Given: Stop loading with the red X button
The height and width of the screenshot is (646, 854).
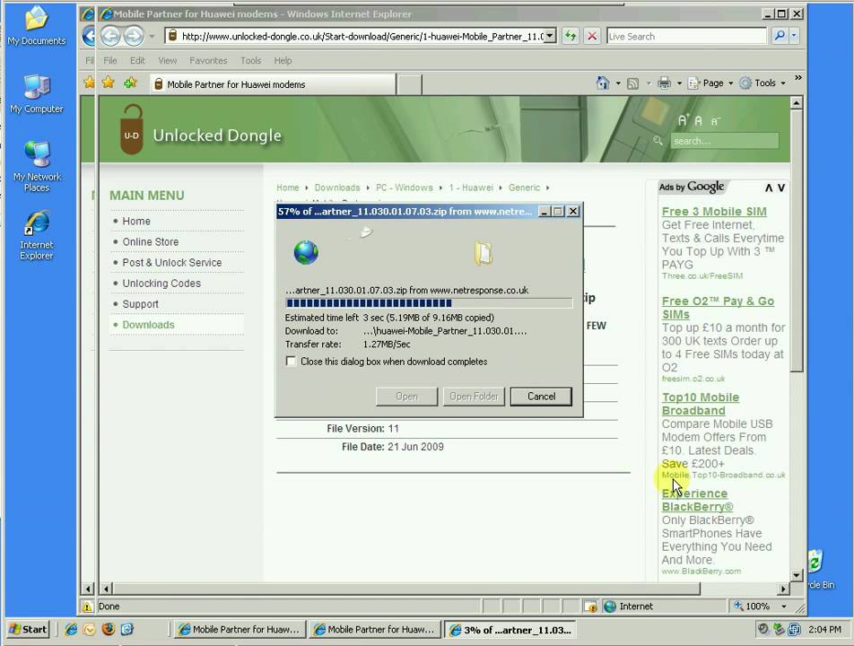Looking at the screenshot, I should point(592,37).
